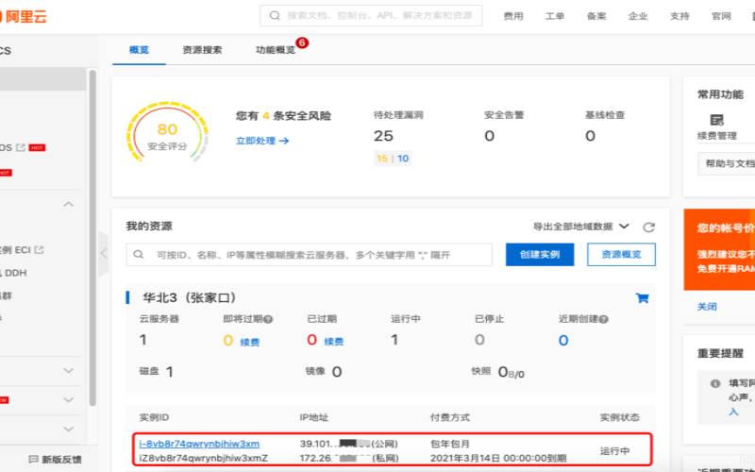The width and height of the screenshot is (755, 472).
Task: Click the resource search input field
Action: coord(310,254)
